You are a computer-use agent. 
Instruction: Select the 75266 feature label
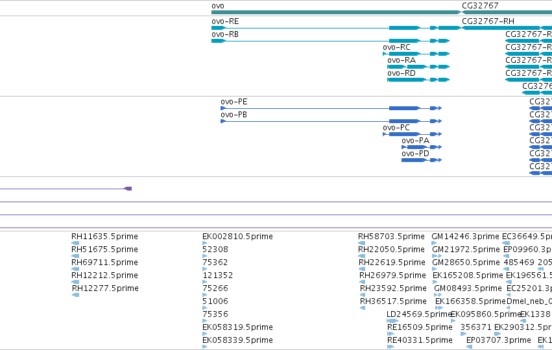[215, 288]
